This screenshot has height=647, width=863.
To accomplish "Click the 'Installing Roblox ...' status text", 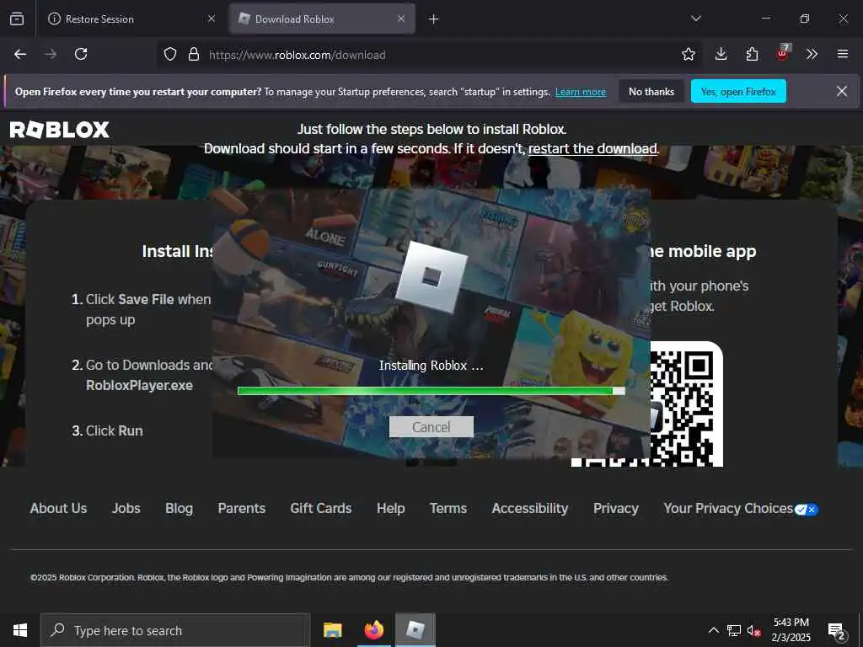I will (x=431, y=366).
